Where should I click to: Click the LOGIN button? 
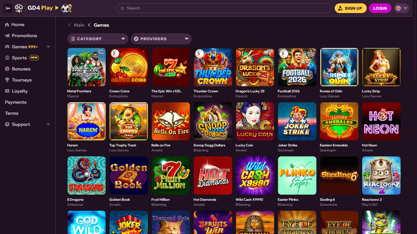tap(380, 8)
